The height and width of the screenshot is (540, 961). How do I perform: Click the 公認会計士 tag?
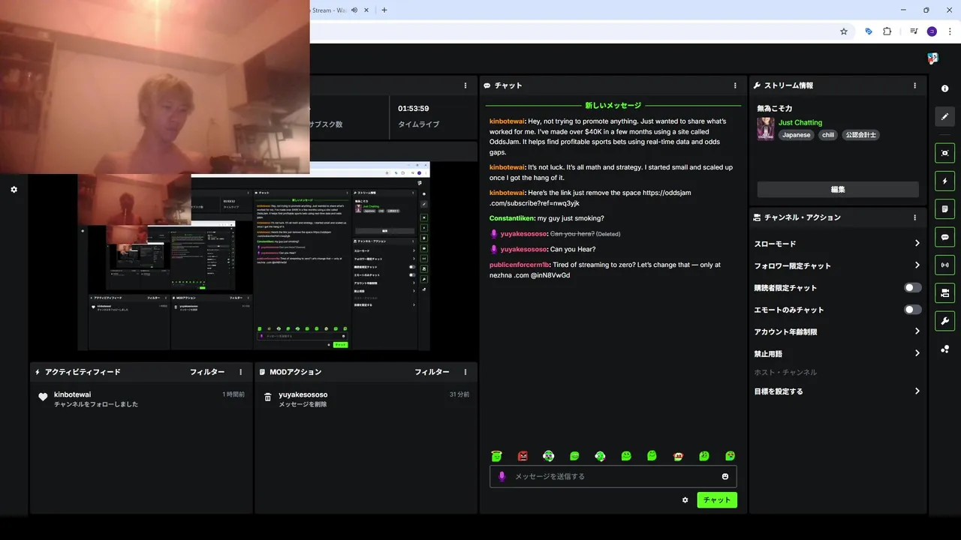pyautogui.click(x=860, y=135)
